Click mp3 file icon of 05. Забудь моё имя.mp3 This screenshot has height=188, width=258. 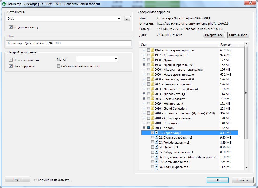pos(156,152)
